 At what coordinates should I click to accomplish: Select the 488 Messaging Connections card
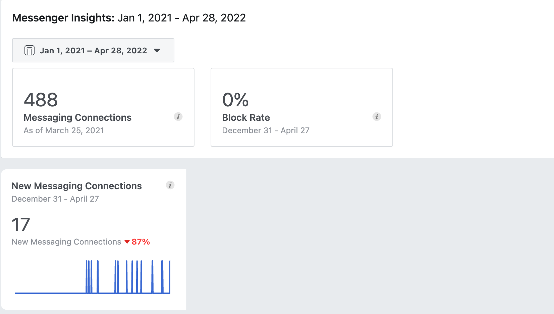pyautogui.click(x=103, y=107)
